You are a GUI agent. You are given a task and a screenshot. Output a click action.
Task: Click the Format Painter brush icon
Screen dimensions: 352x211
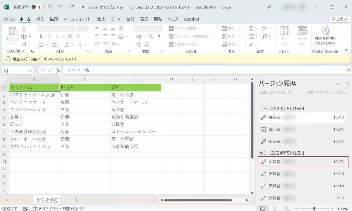click(x=24, y=44)
